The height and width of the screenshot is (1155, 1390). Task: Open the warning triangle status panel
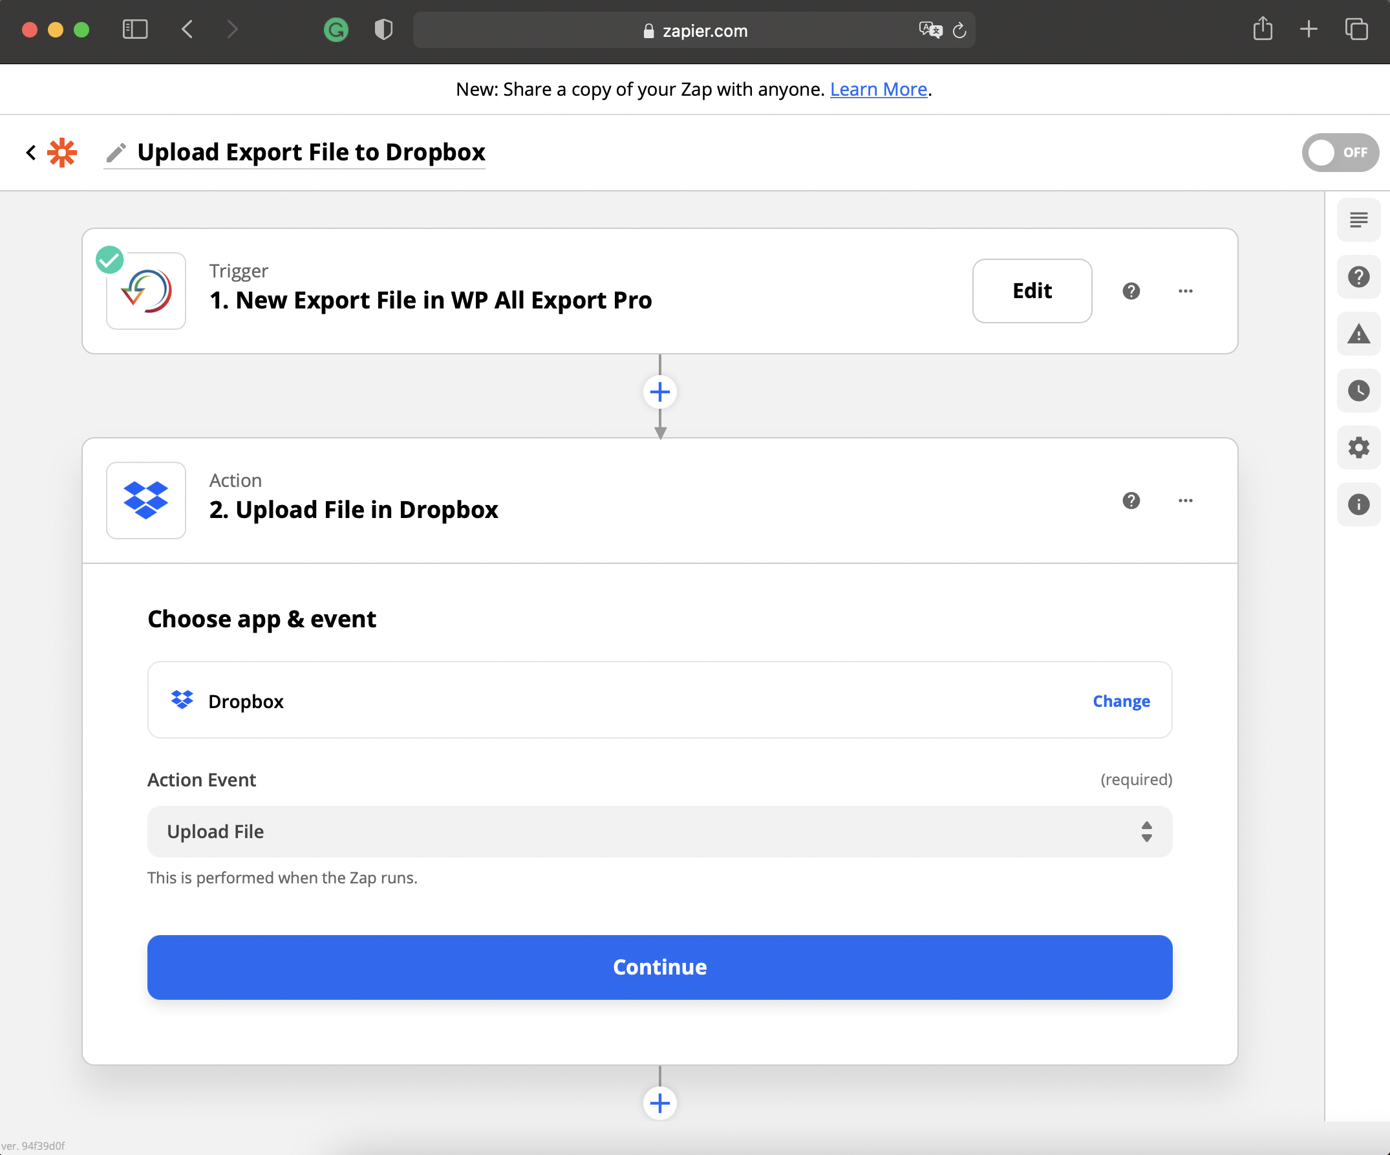point(1358,334)
